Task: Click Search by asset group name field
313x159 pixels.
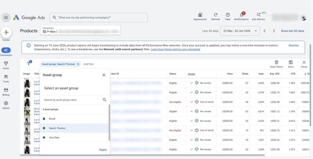Action: [73, 100]
